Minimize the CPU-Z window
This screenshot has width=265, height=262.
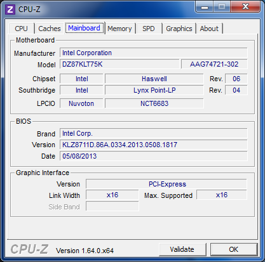[x=205, y=7]
